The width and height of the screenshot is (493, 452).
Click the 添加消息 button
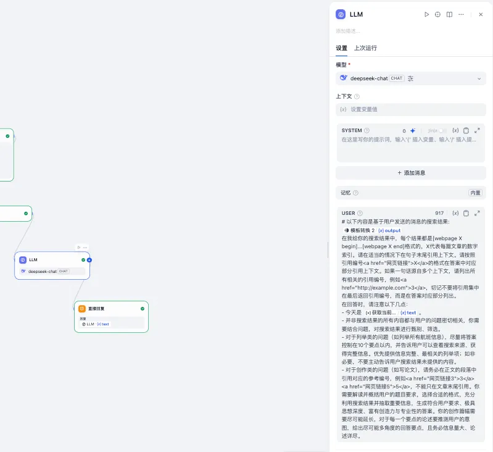click(x=410, y=173)
